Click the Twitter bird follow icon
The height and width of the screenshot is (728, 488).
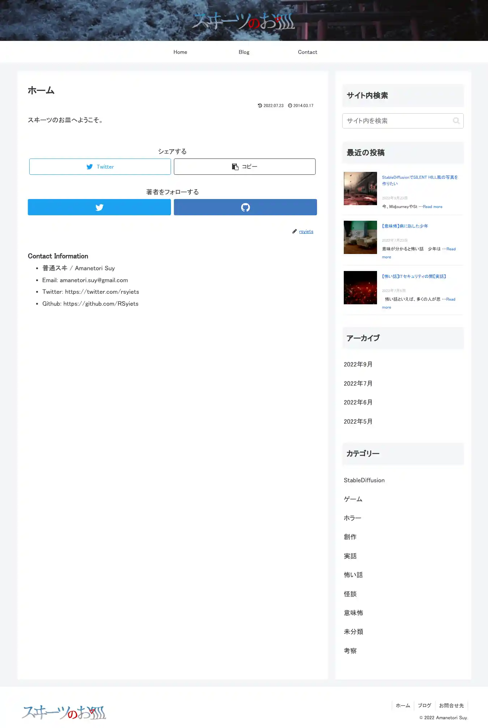tap(99, 207)
